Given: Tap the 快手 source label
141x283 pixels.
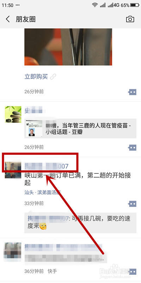Looking at the screenshot, I should [52, 271].
